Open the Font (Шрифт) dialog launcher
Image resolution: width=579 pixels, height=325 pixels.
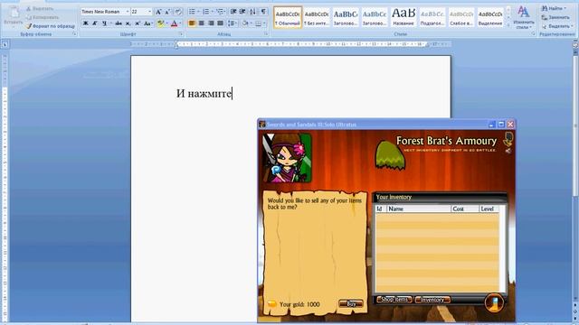coord(181,34)
